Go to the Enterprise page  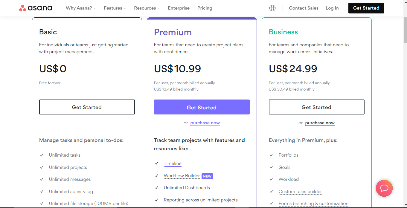click(179, 8)
